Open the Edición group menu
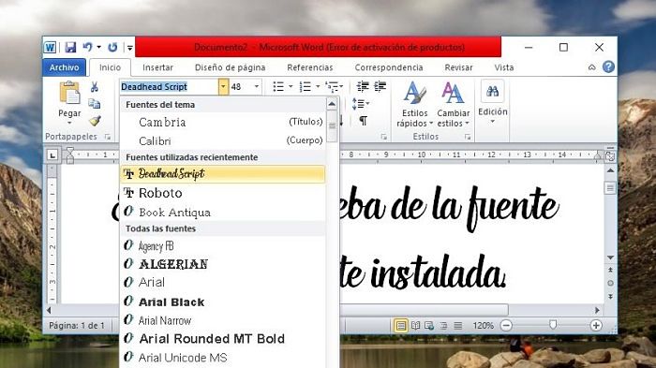The image size is (656, 368). click(x=492, y=103)
